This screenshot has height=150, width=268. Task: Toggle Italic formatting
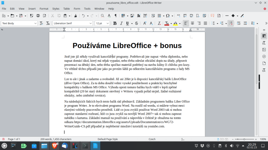pos(121,23)
